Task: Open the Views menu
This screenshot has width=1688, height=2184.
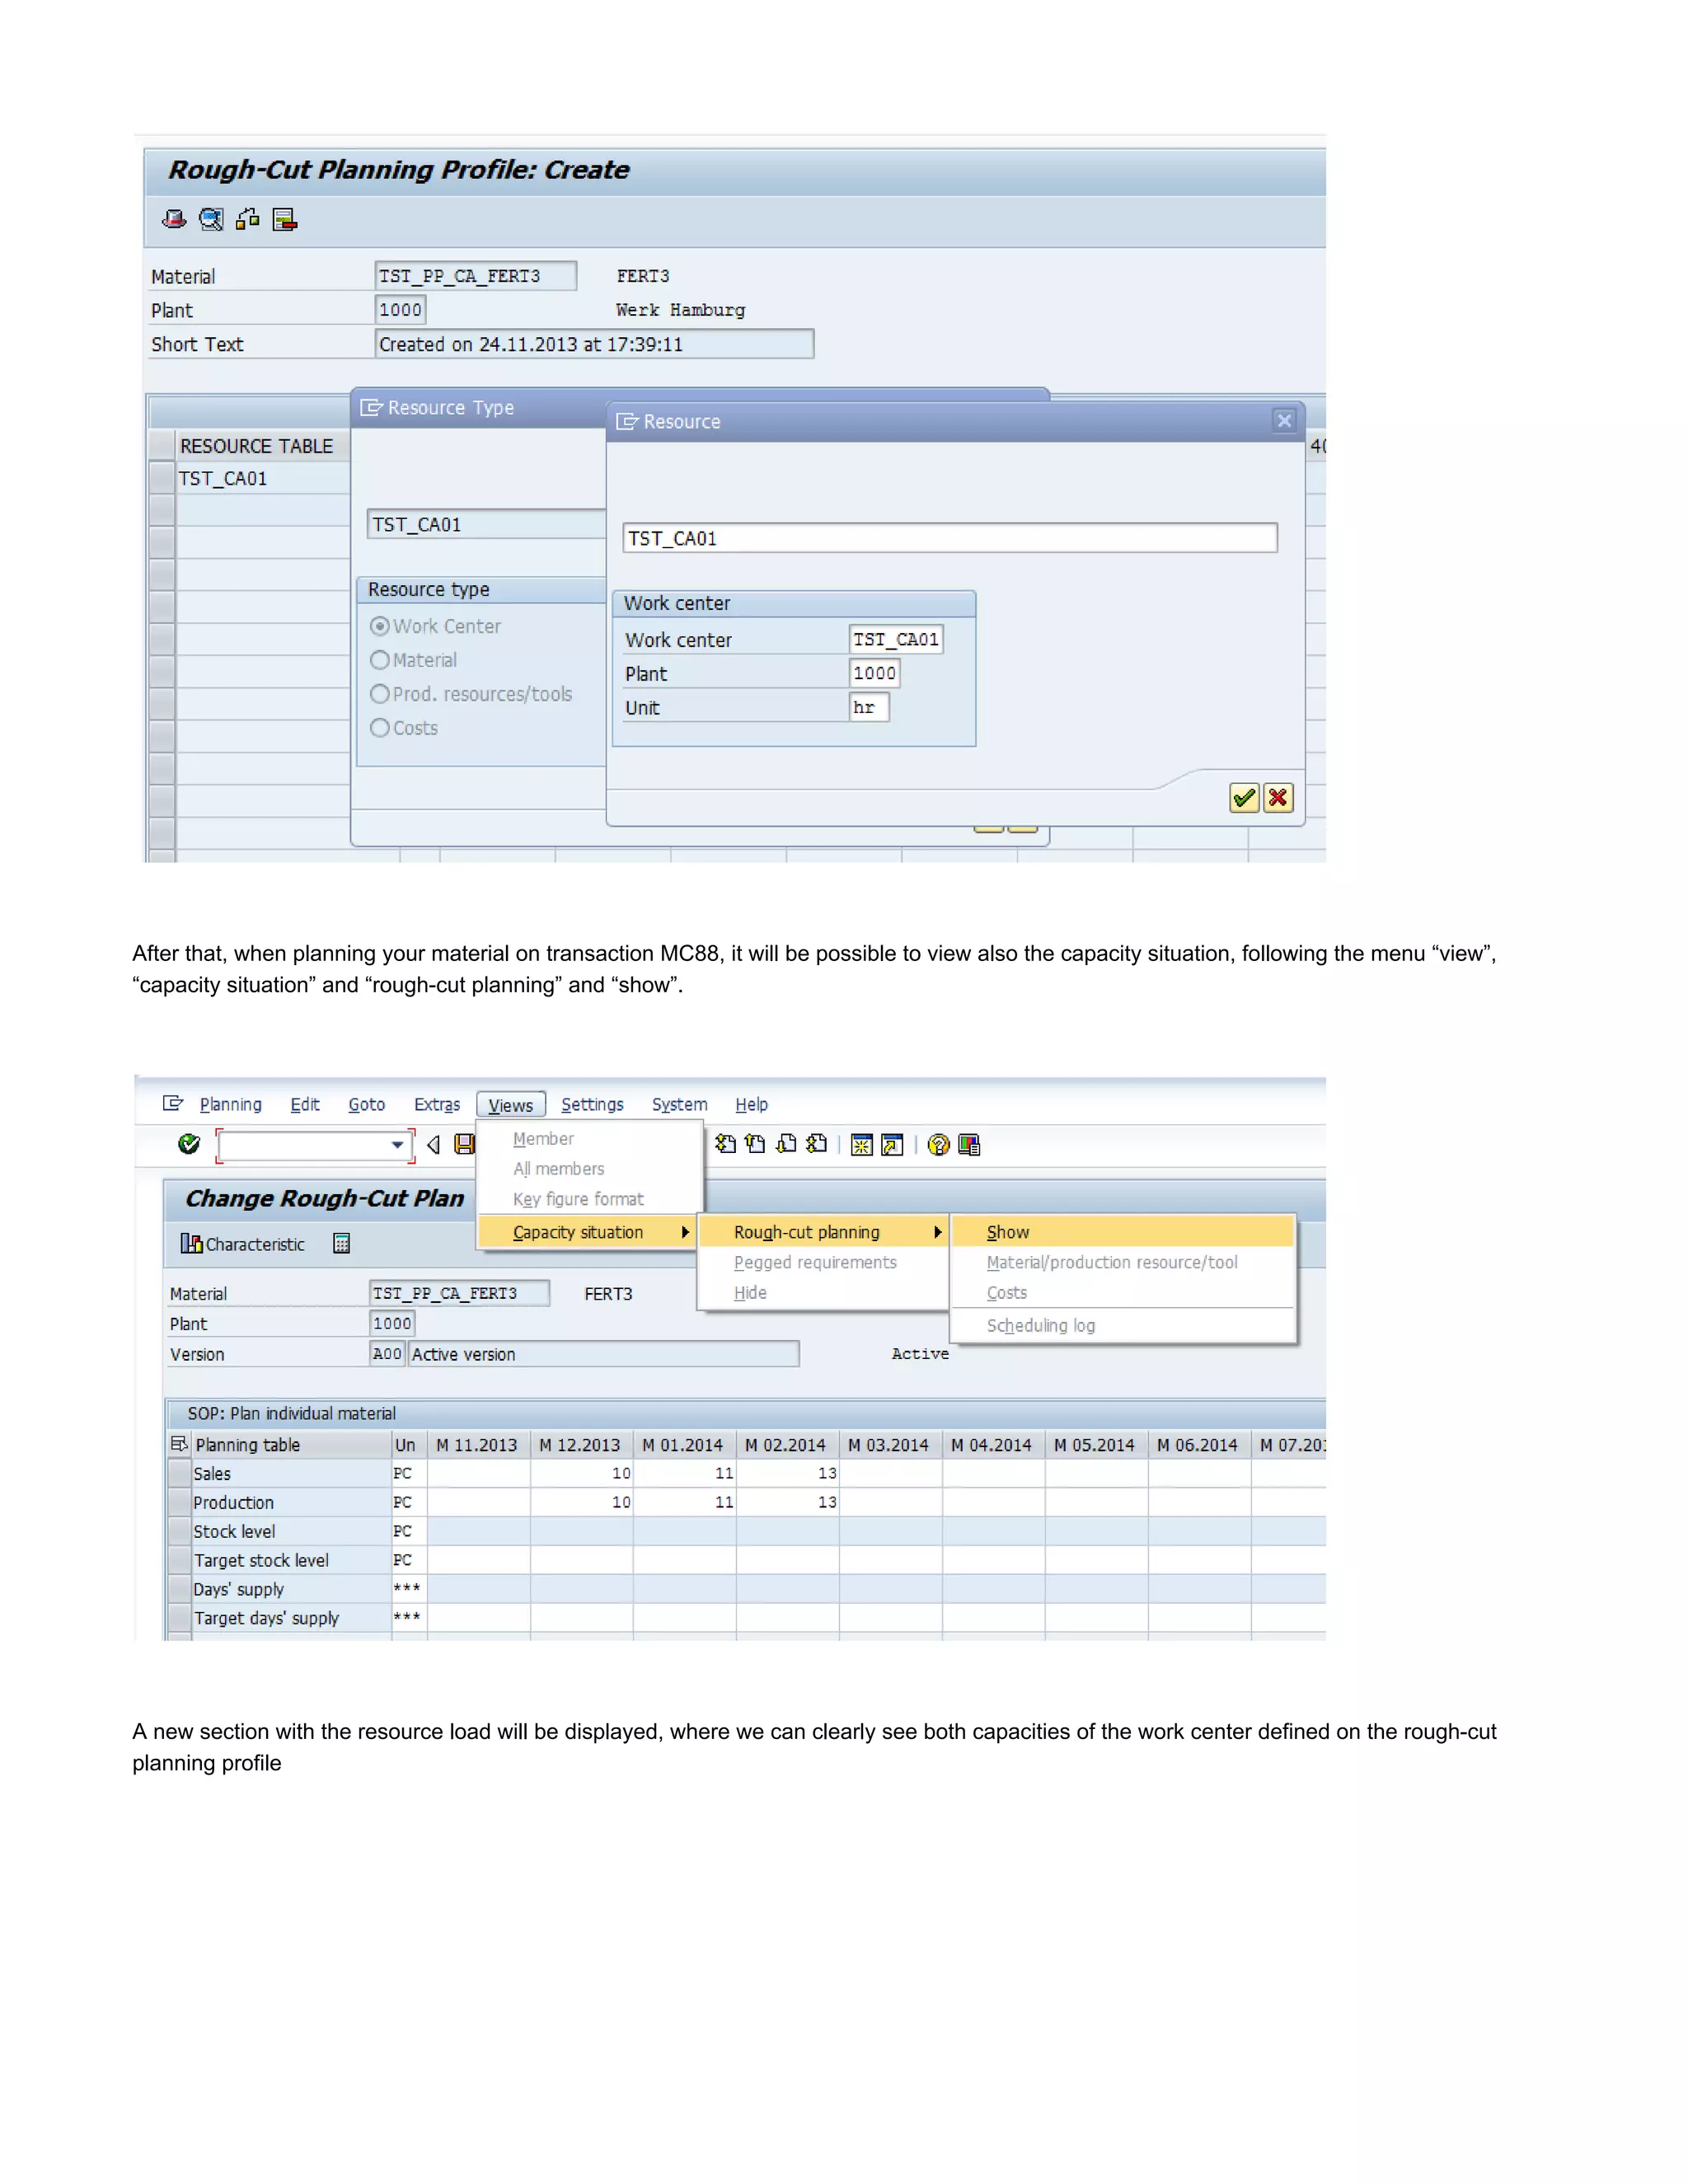Action: [511, 1105]
